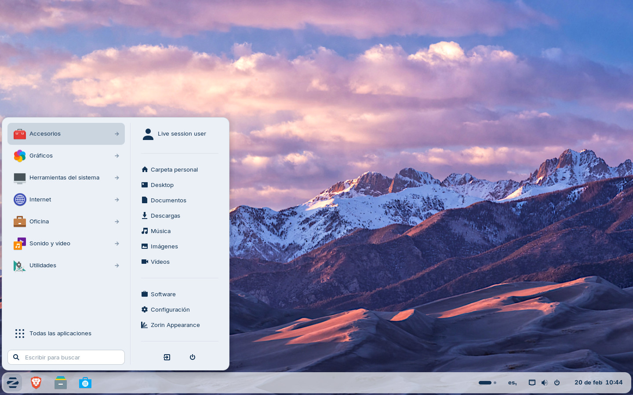
Task: Expand the Gráficos category arrow
Action: (x=117, y=156)
